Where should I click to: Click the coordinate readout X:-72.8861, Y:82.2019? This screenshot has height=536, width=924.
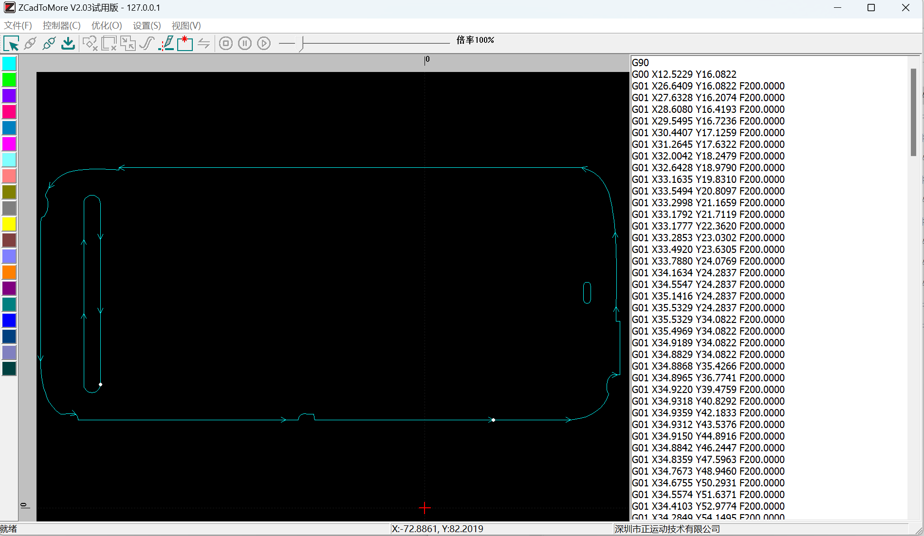click(x=437, y=529)
